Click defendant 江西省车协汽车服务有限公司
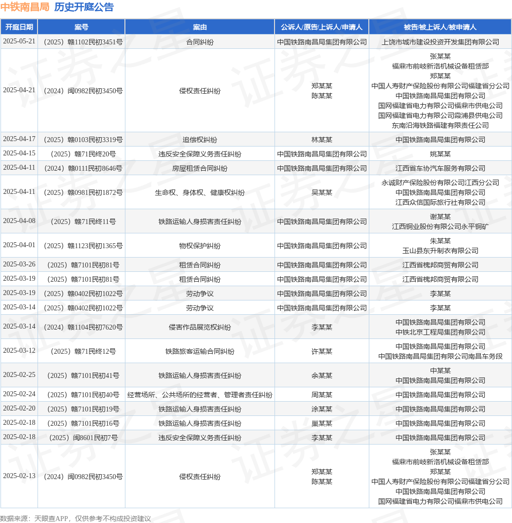Screen dimensions: 512x523 tap(440, 168)
